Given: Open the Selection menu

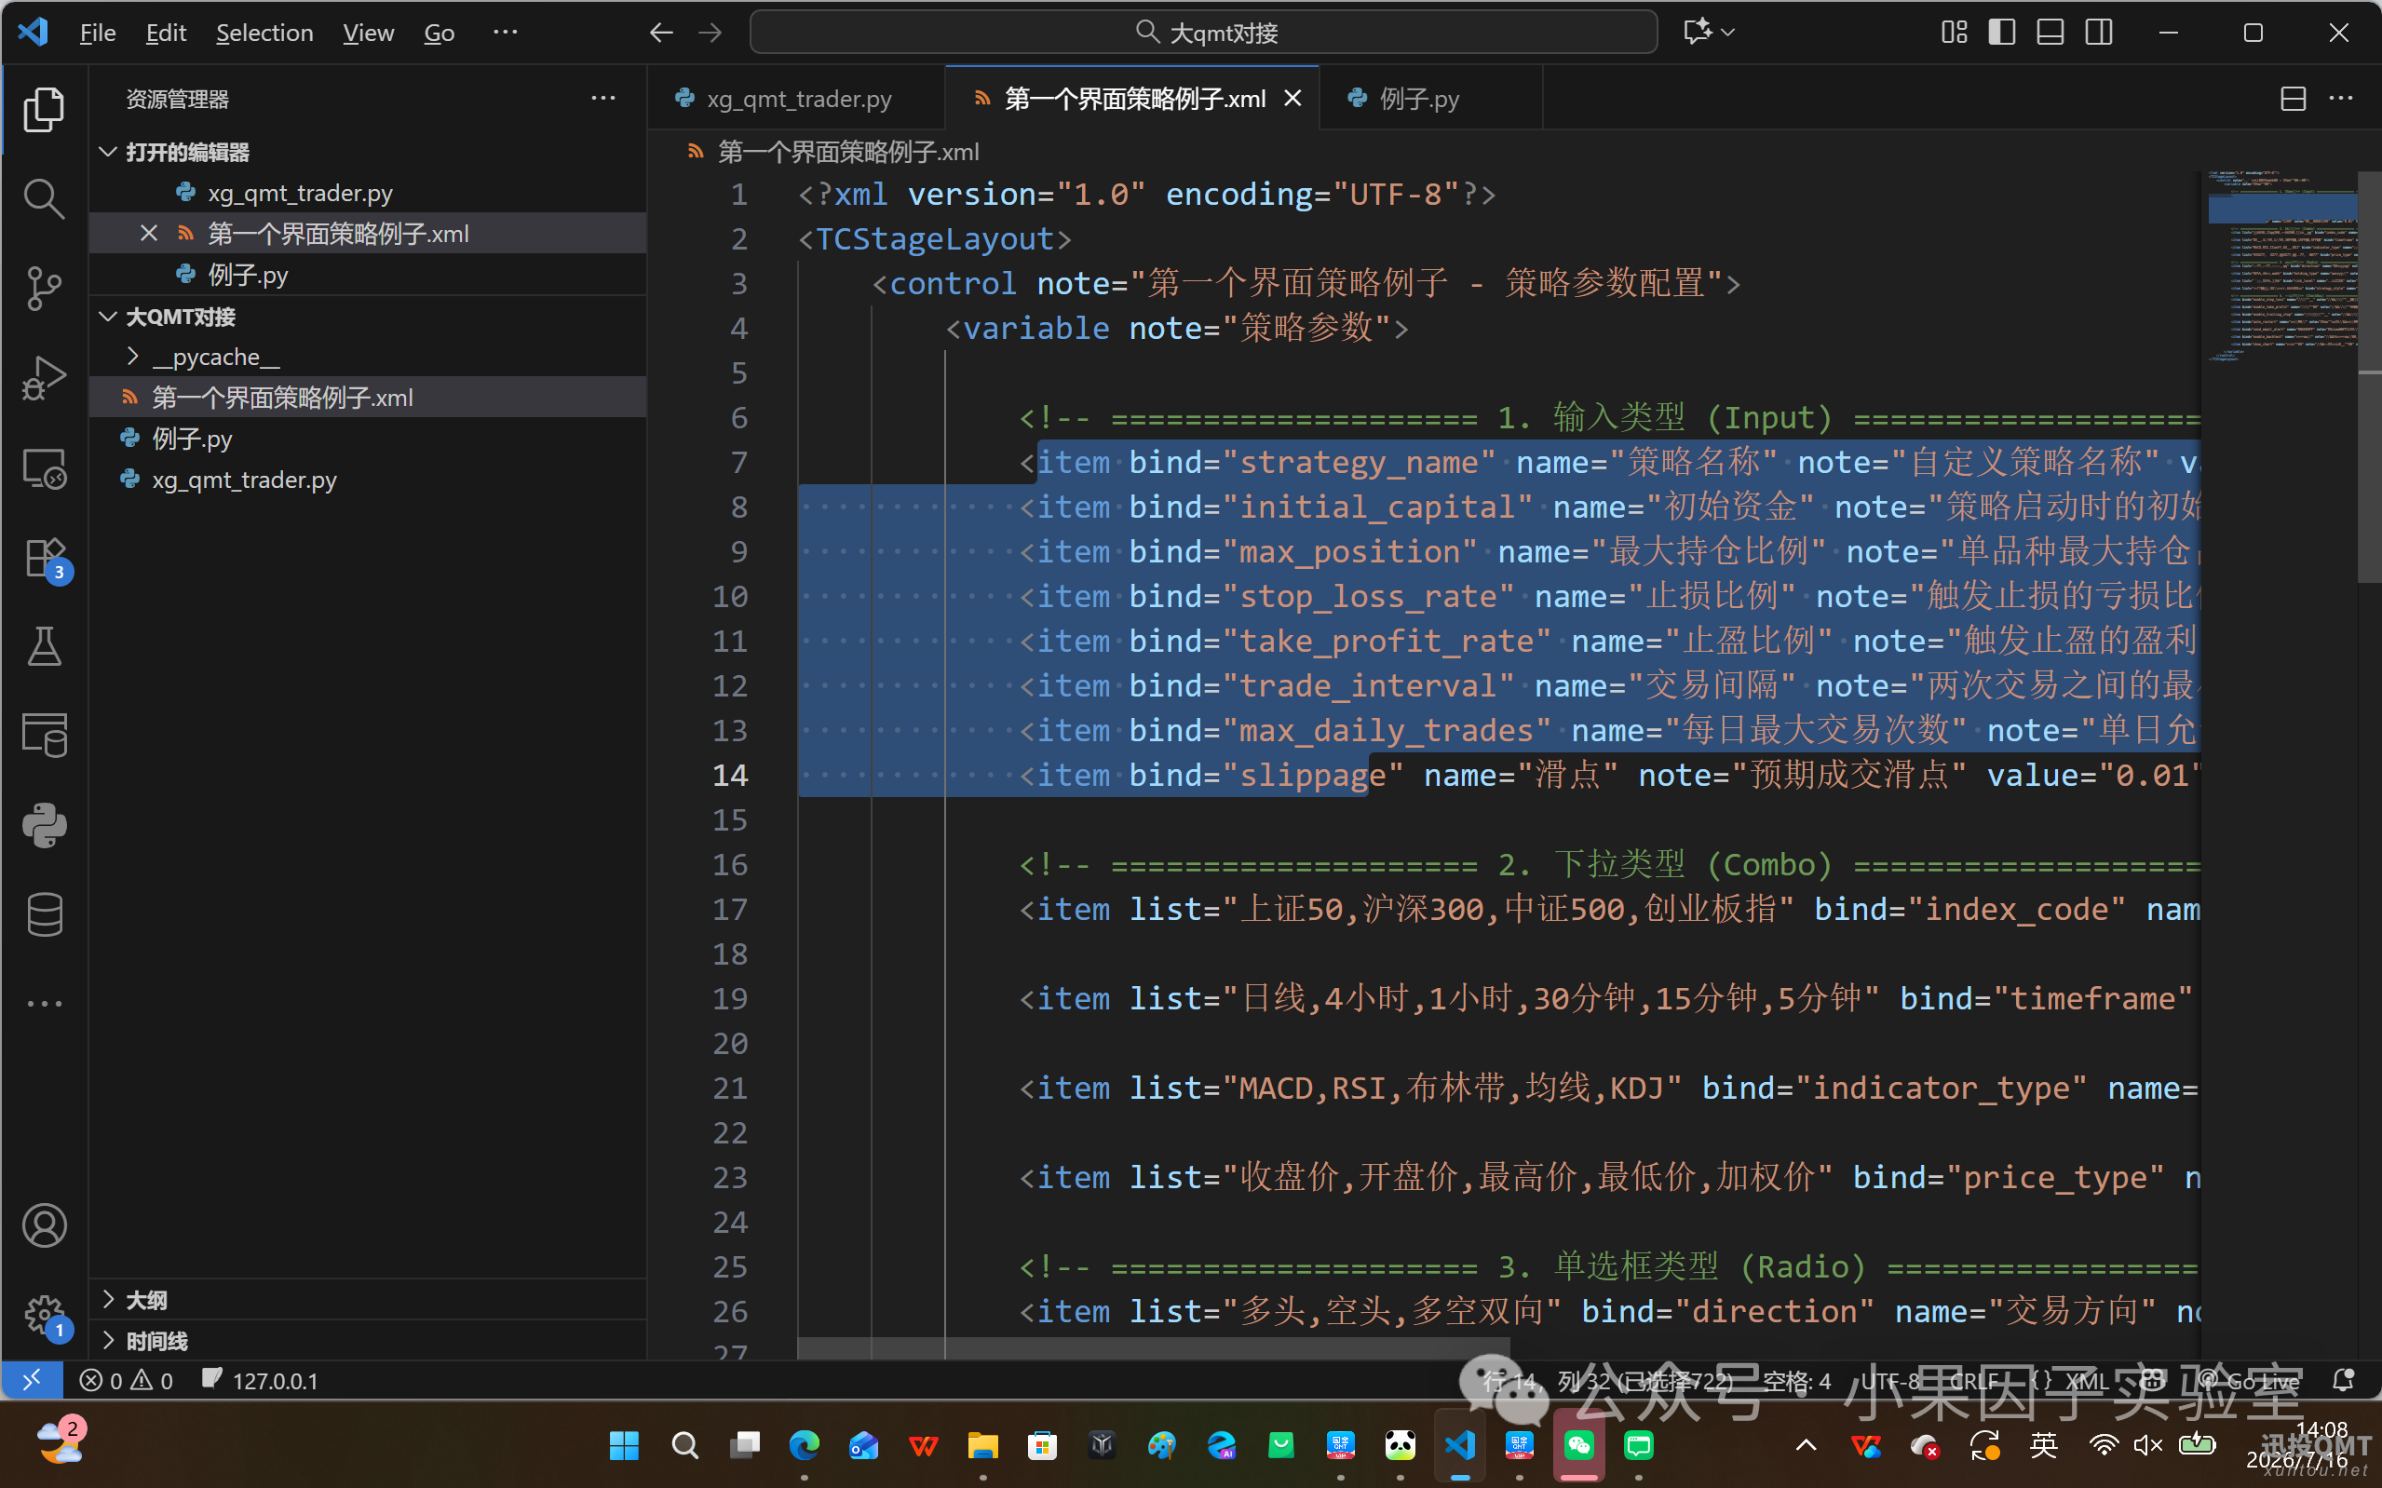Looking at the screenshot, I should pos(264,33).
